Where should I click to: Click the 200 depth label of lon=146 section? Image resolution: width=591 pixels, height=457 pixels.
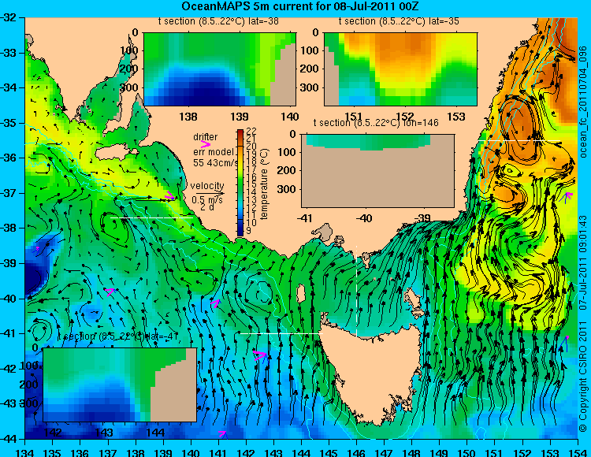pyautogui.click(x=287, y=170)
